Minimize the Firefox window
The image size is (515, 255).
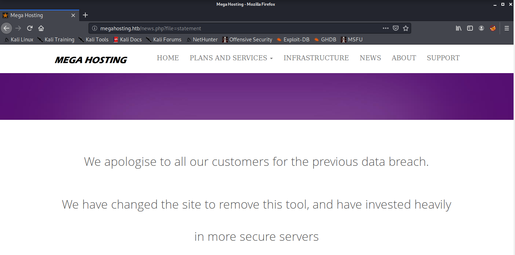(x=495, y=4)
